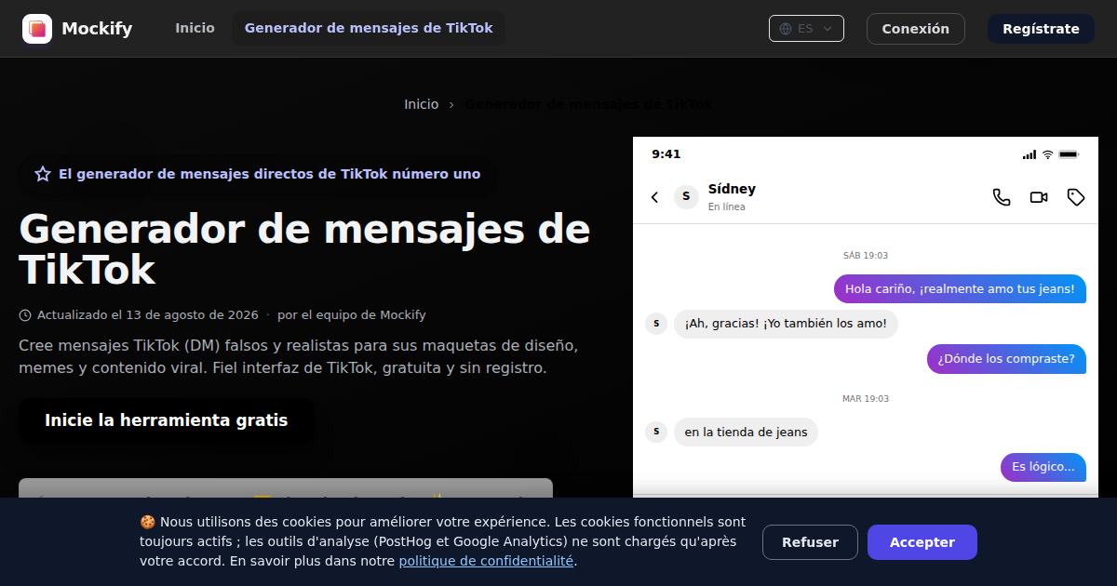This screenshot has height=586, width=1117.
Task: Click the cookie emoji in banner
Action: (147, 522)
